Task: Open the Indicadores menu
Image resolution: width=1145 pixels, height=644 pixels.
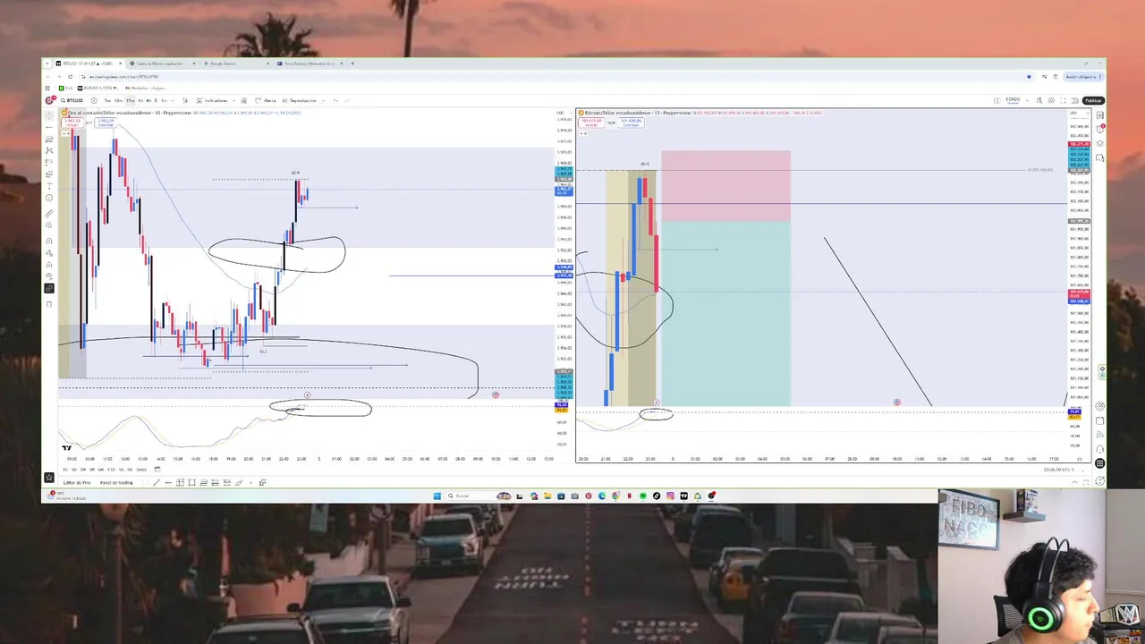Action: point(212,100)
